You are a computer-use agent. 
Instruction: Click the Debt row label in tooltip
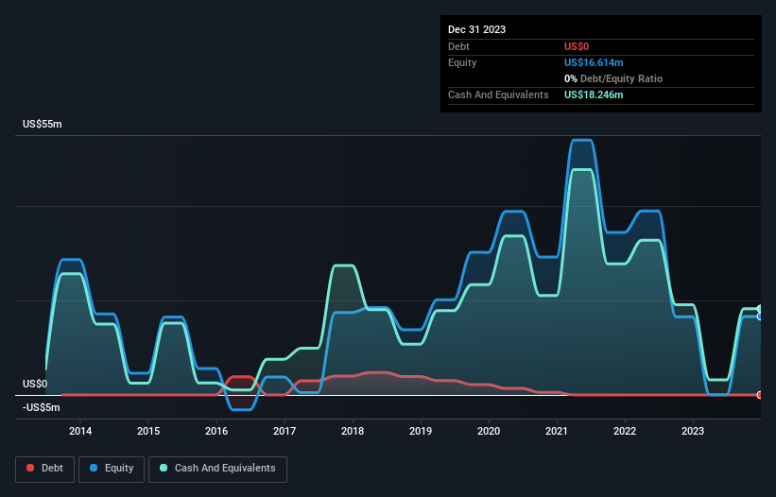click(458, 46)
